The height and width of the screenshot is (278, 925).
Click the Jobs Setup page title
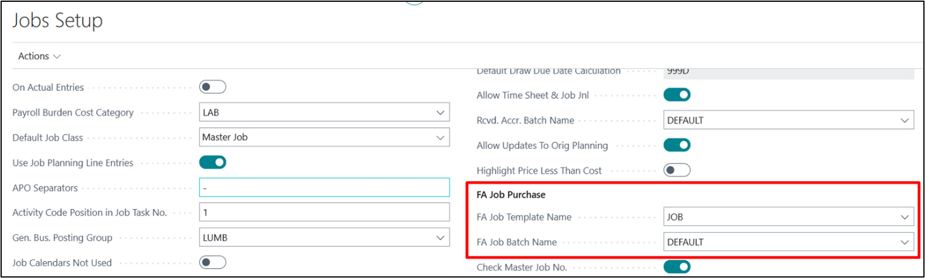[x=58, y=21]
